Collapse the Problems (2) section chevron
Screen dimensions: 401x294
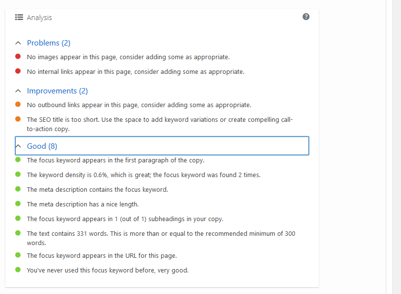point(18,43)
